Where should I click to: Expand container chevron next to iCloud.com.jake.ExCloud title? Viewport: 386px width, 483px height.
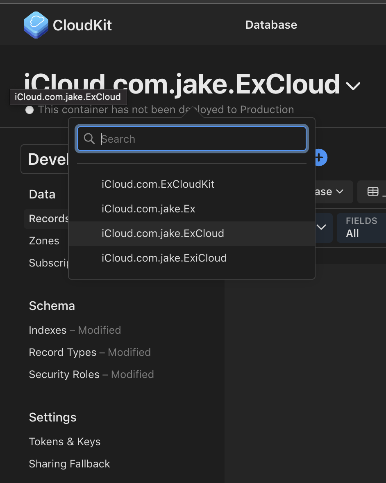click(x=353, y=86)
